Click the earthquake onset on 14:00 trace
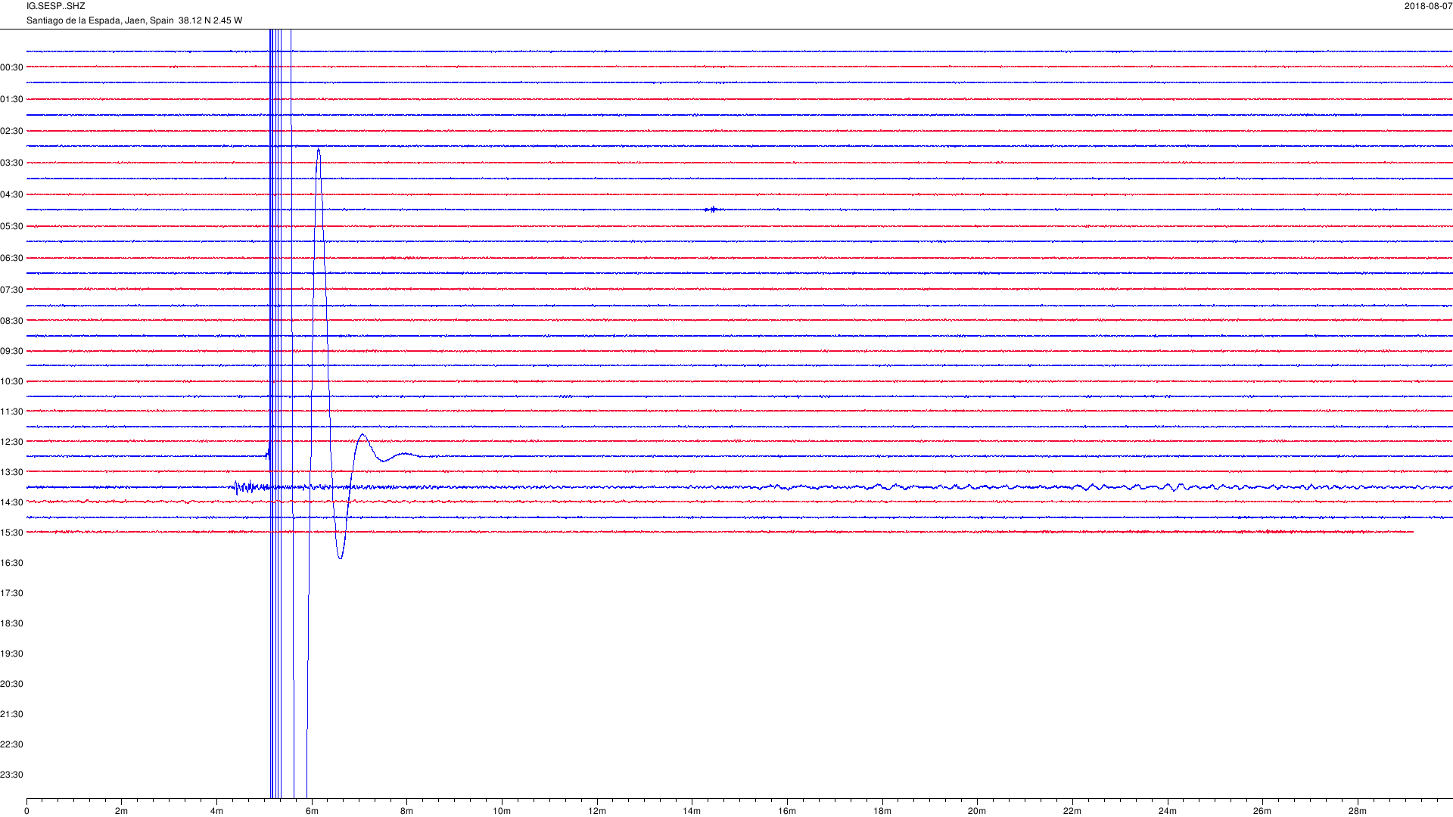The image size is (1453, 817). click(x=236, y=487)
